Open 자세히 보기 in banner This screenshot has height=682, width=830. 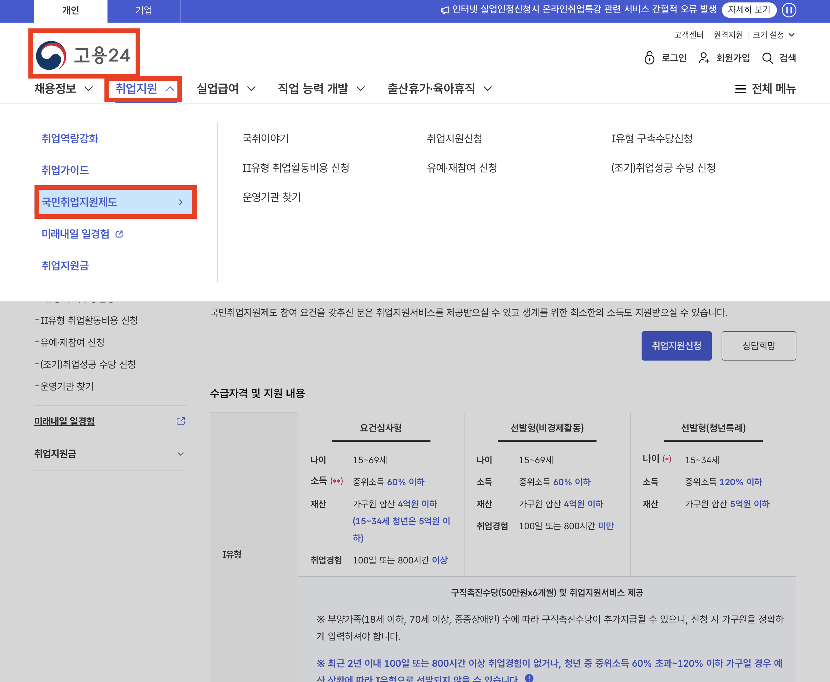click(749, 10)
